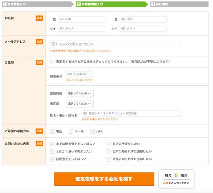Click the 必須 badge next to メールアドレス
213x193 pixels.
[x=39, y=42]
